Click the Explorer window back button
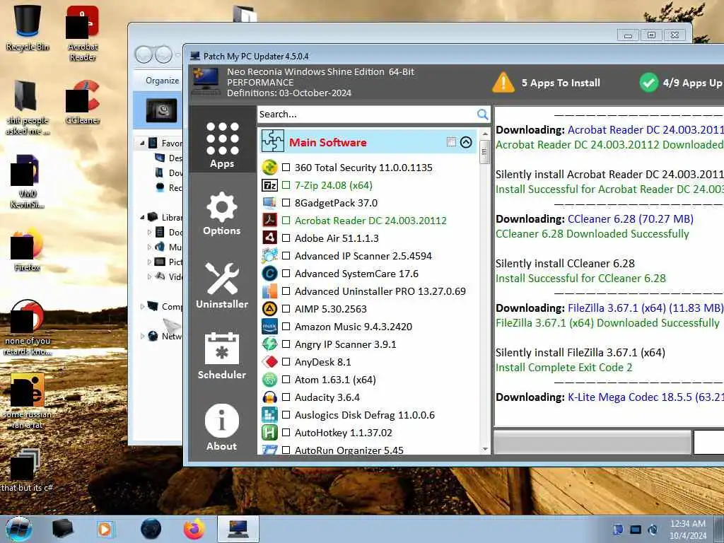This screenshot has height=543, width=724. (x=144, y=54)
